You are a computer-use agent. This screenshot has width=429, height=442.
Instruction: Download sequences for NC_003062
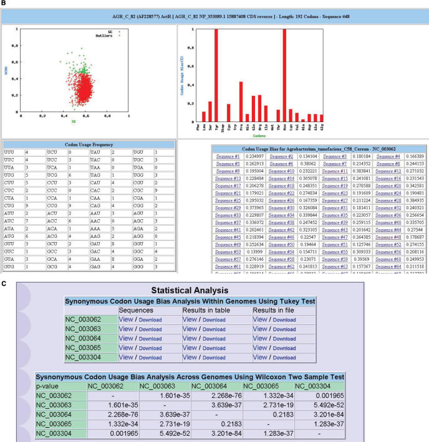pos(150,320)
